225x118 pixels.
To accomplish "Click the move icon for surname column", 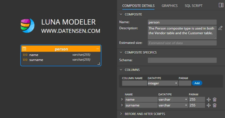I will point(209,105).
